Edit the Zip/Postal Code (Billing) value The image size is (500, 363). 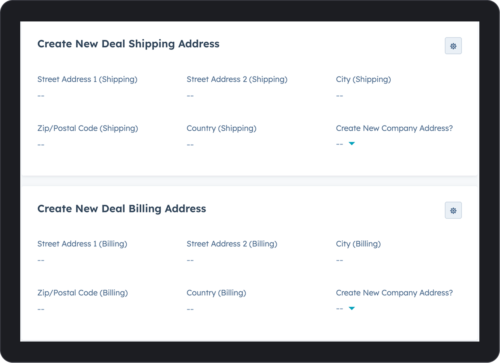tap(41, 309)
